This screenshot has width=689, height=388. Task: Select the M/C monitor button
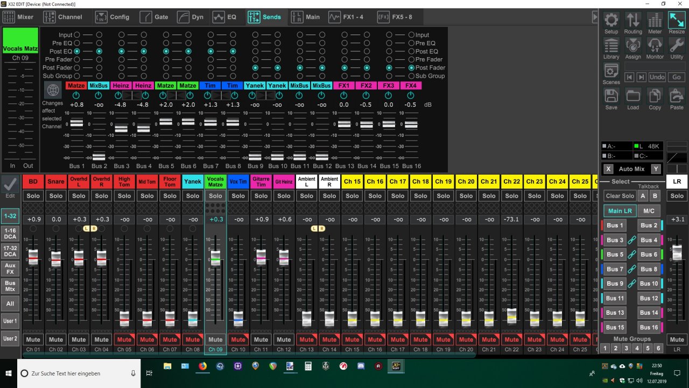tap(649, 211)
